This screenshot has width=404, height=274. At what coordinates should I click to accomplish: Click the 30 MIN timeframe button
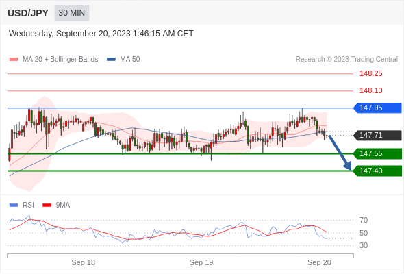[72, 13]
